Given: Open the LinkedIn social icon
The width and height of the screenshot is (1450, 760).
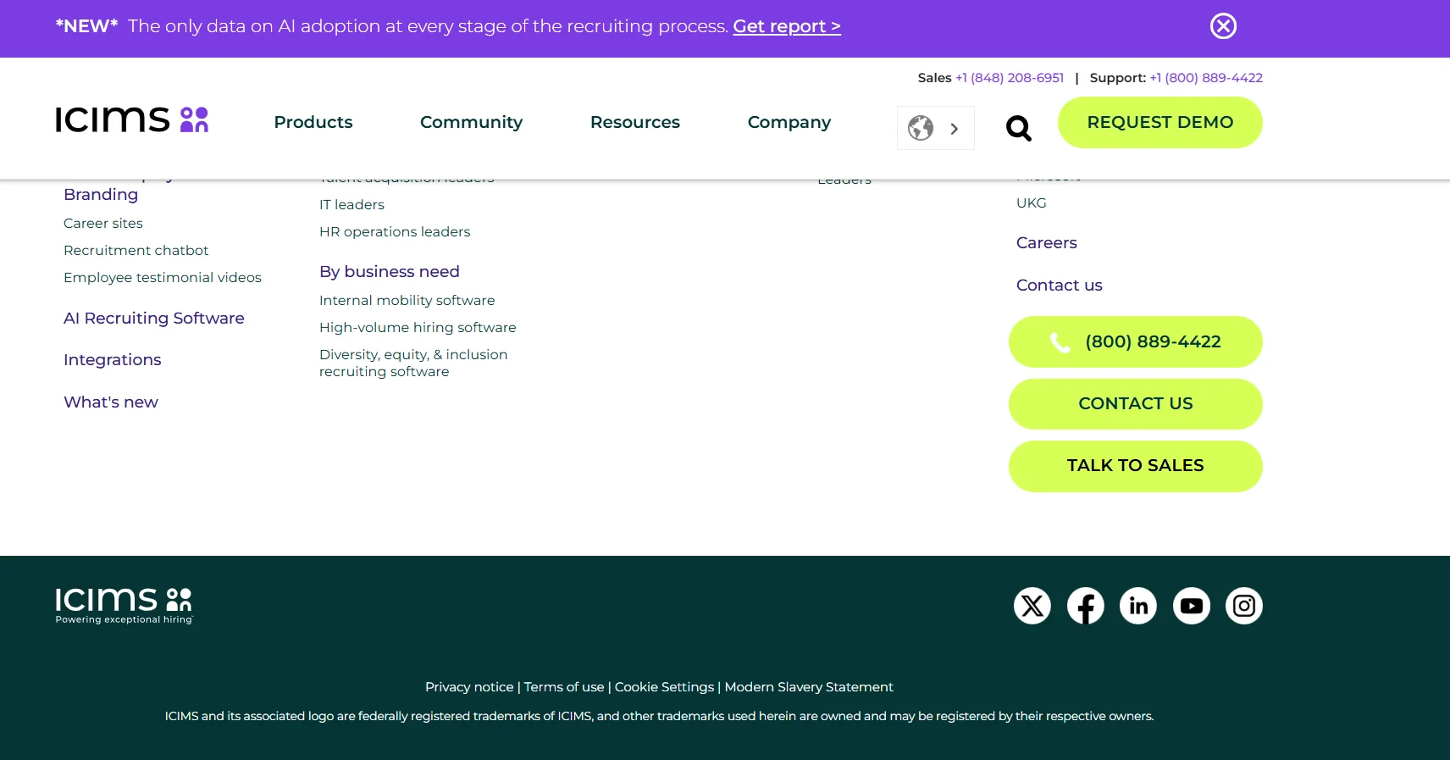Looking at the screenshot, I should [x=1138, y=606].
